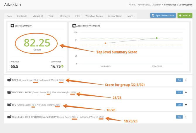
Task: Open the Market IQ tab
Action: point(38,16)
